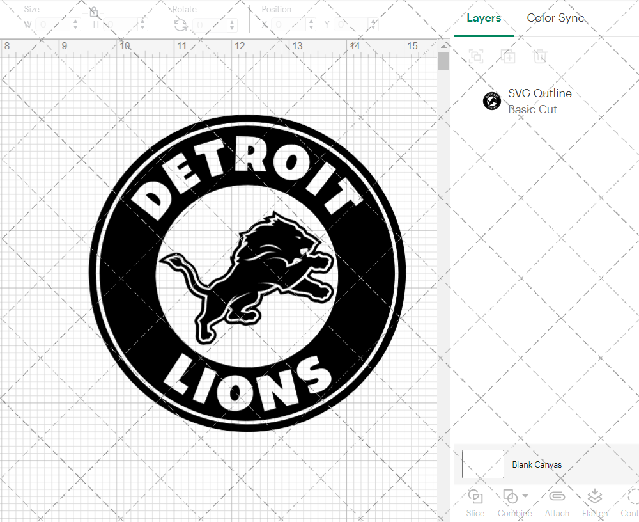Click the Attach icon
639x522 pixels.
click(557, 498)
